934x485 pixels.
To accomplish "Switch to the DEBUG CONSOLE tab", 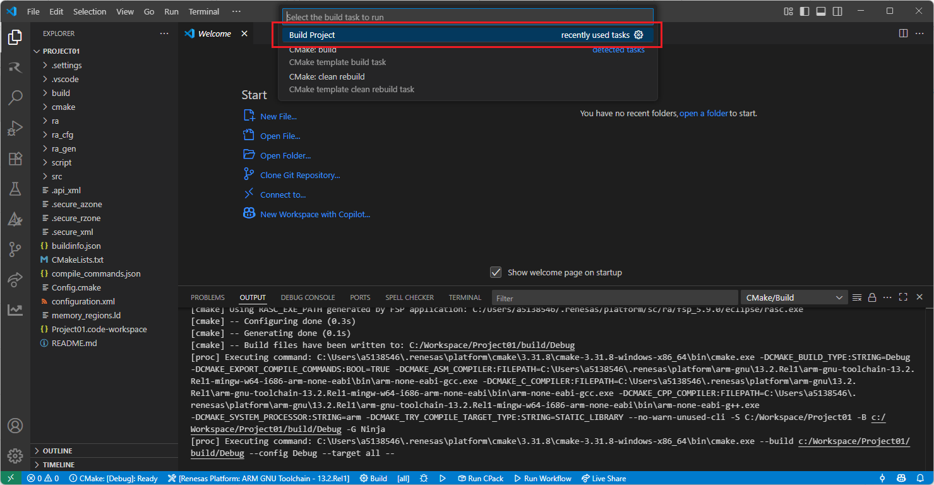I will [x=308, y=297].
